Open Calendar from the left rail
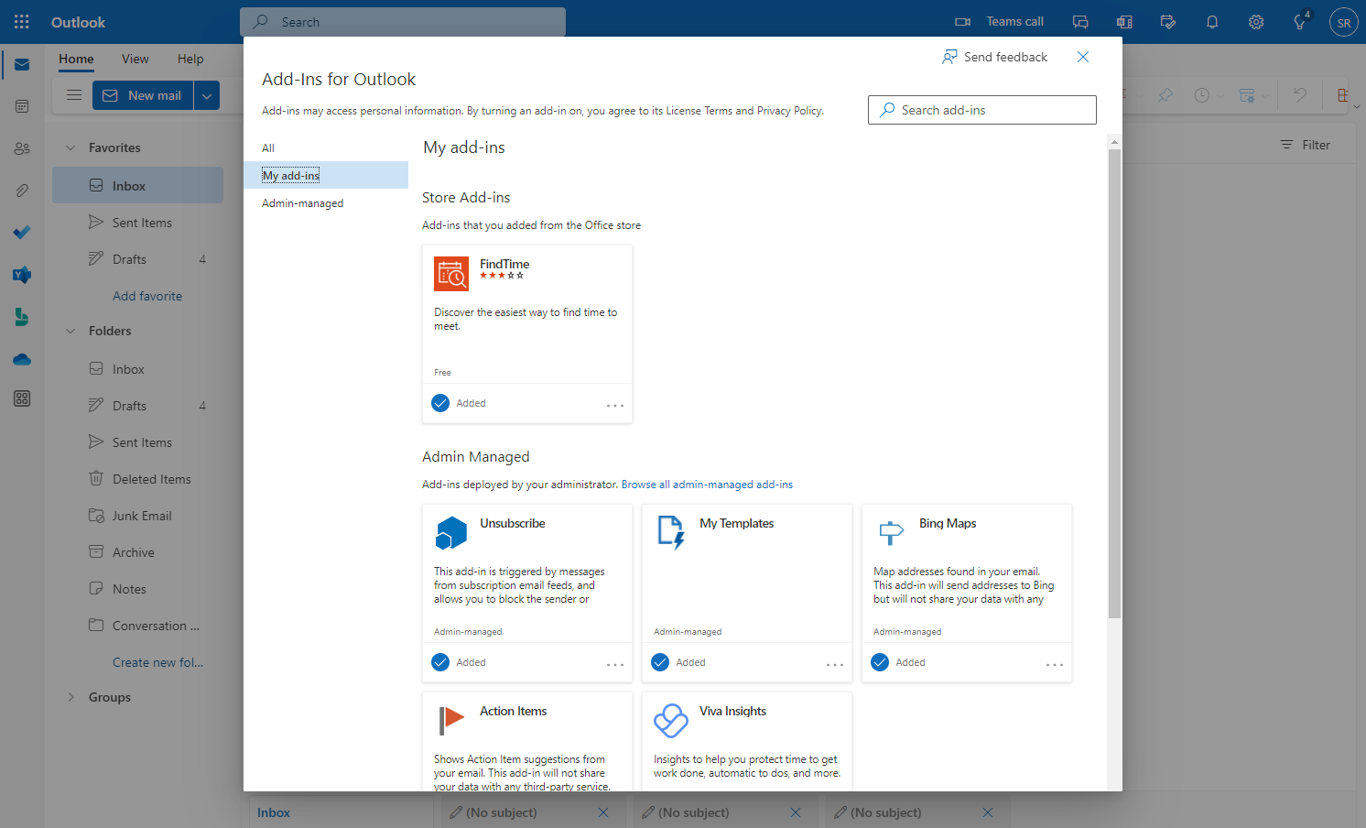The width and height of the screenshot is (1366, 828). click(22, 106)
